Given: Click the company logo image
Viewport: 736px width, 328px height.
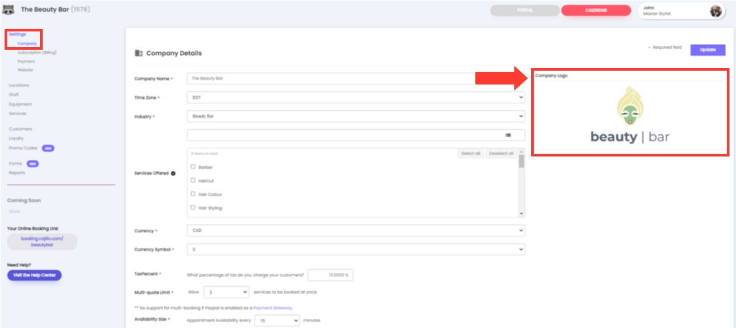Looking at the screenshot, I should tap(630, 115).
